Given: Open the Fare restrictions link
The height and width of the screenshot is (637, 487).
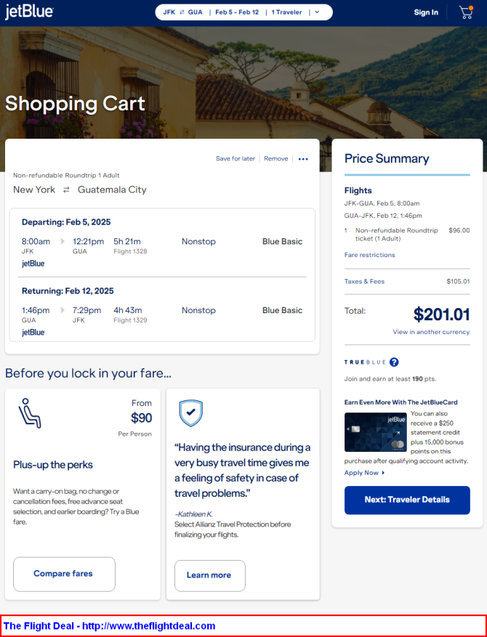Looking at the screenshot, I should coord(369,255).
